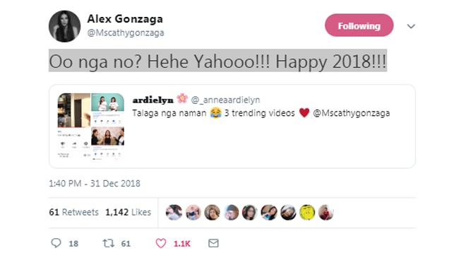Viewport: 466px width, 260px height.
Task: Click the @_anneaardielyn handle
Action: click(x=225, y=100)
